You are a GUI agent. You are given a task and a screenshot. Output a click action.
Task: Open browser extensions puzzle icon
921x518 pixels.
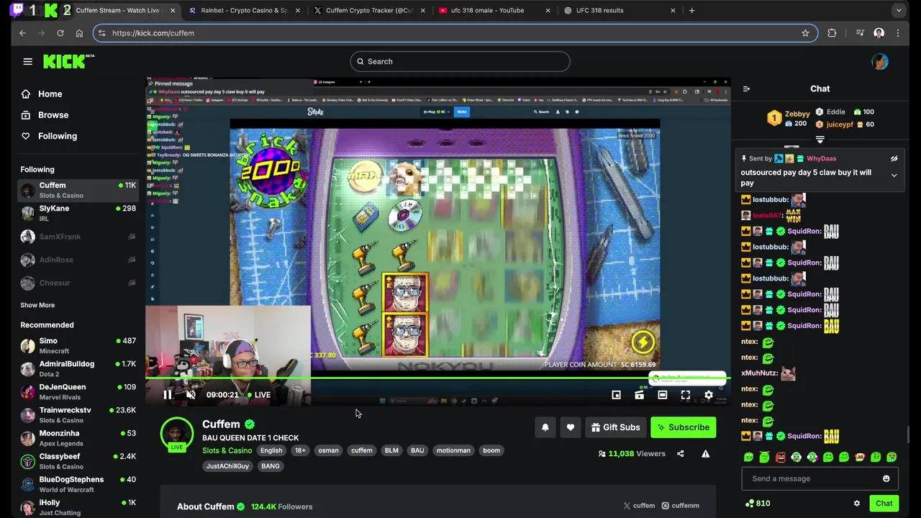coord(832,33)
